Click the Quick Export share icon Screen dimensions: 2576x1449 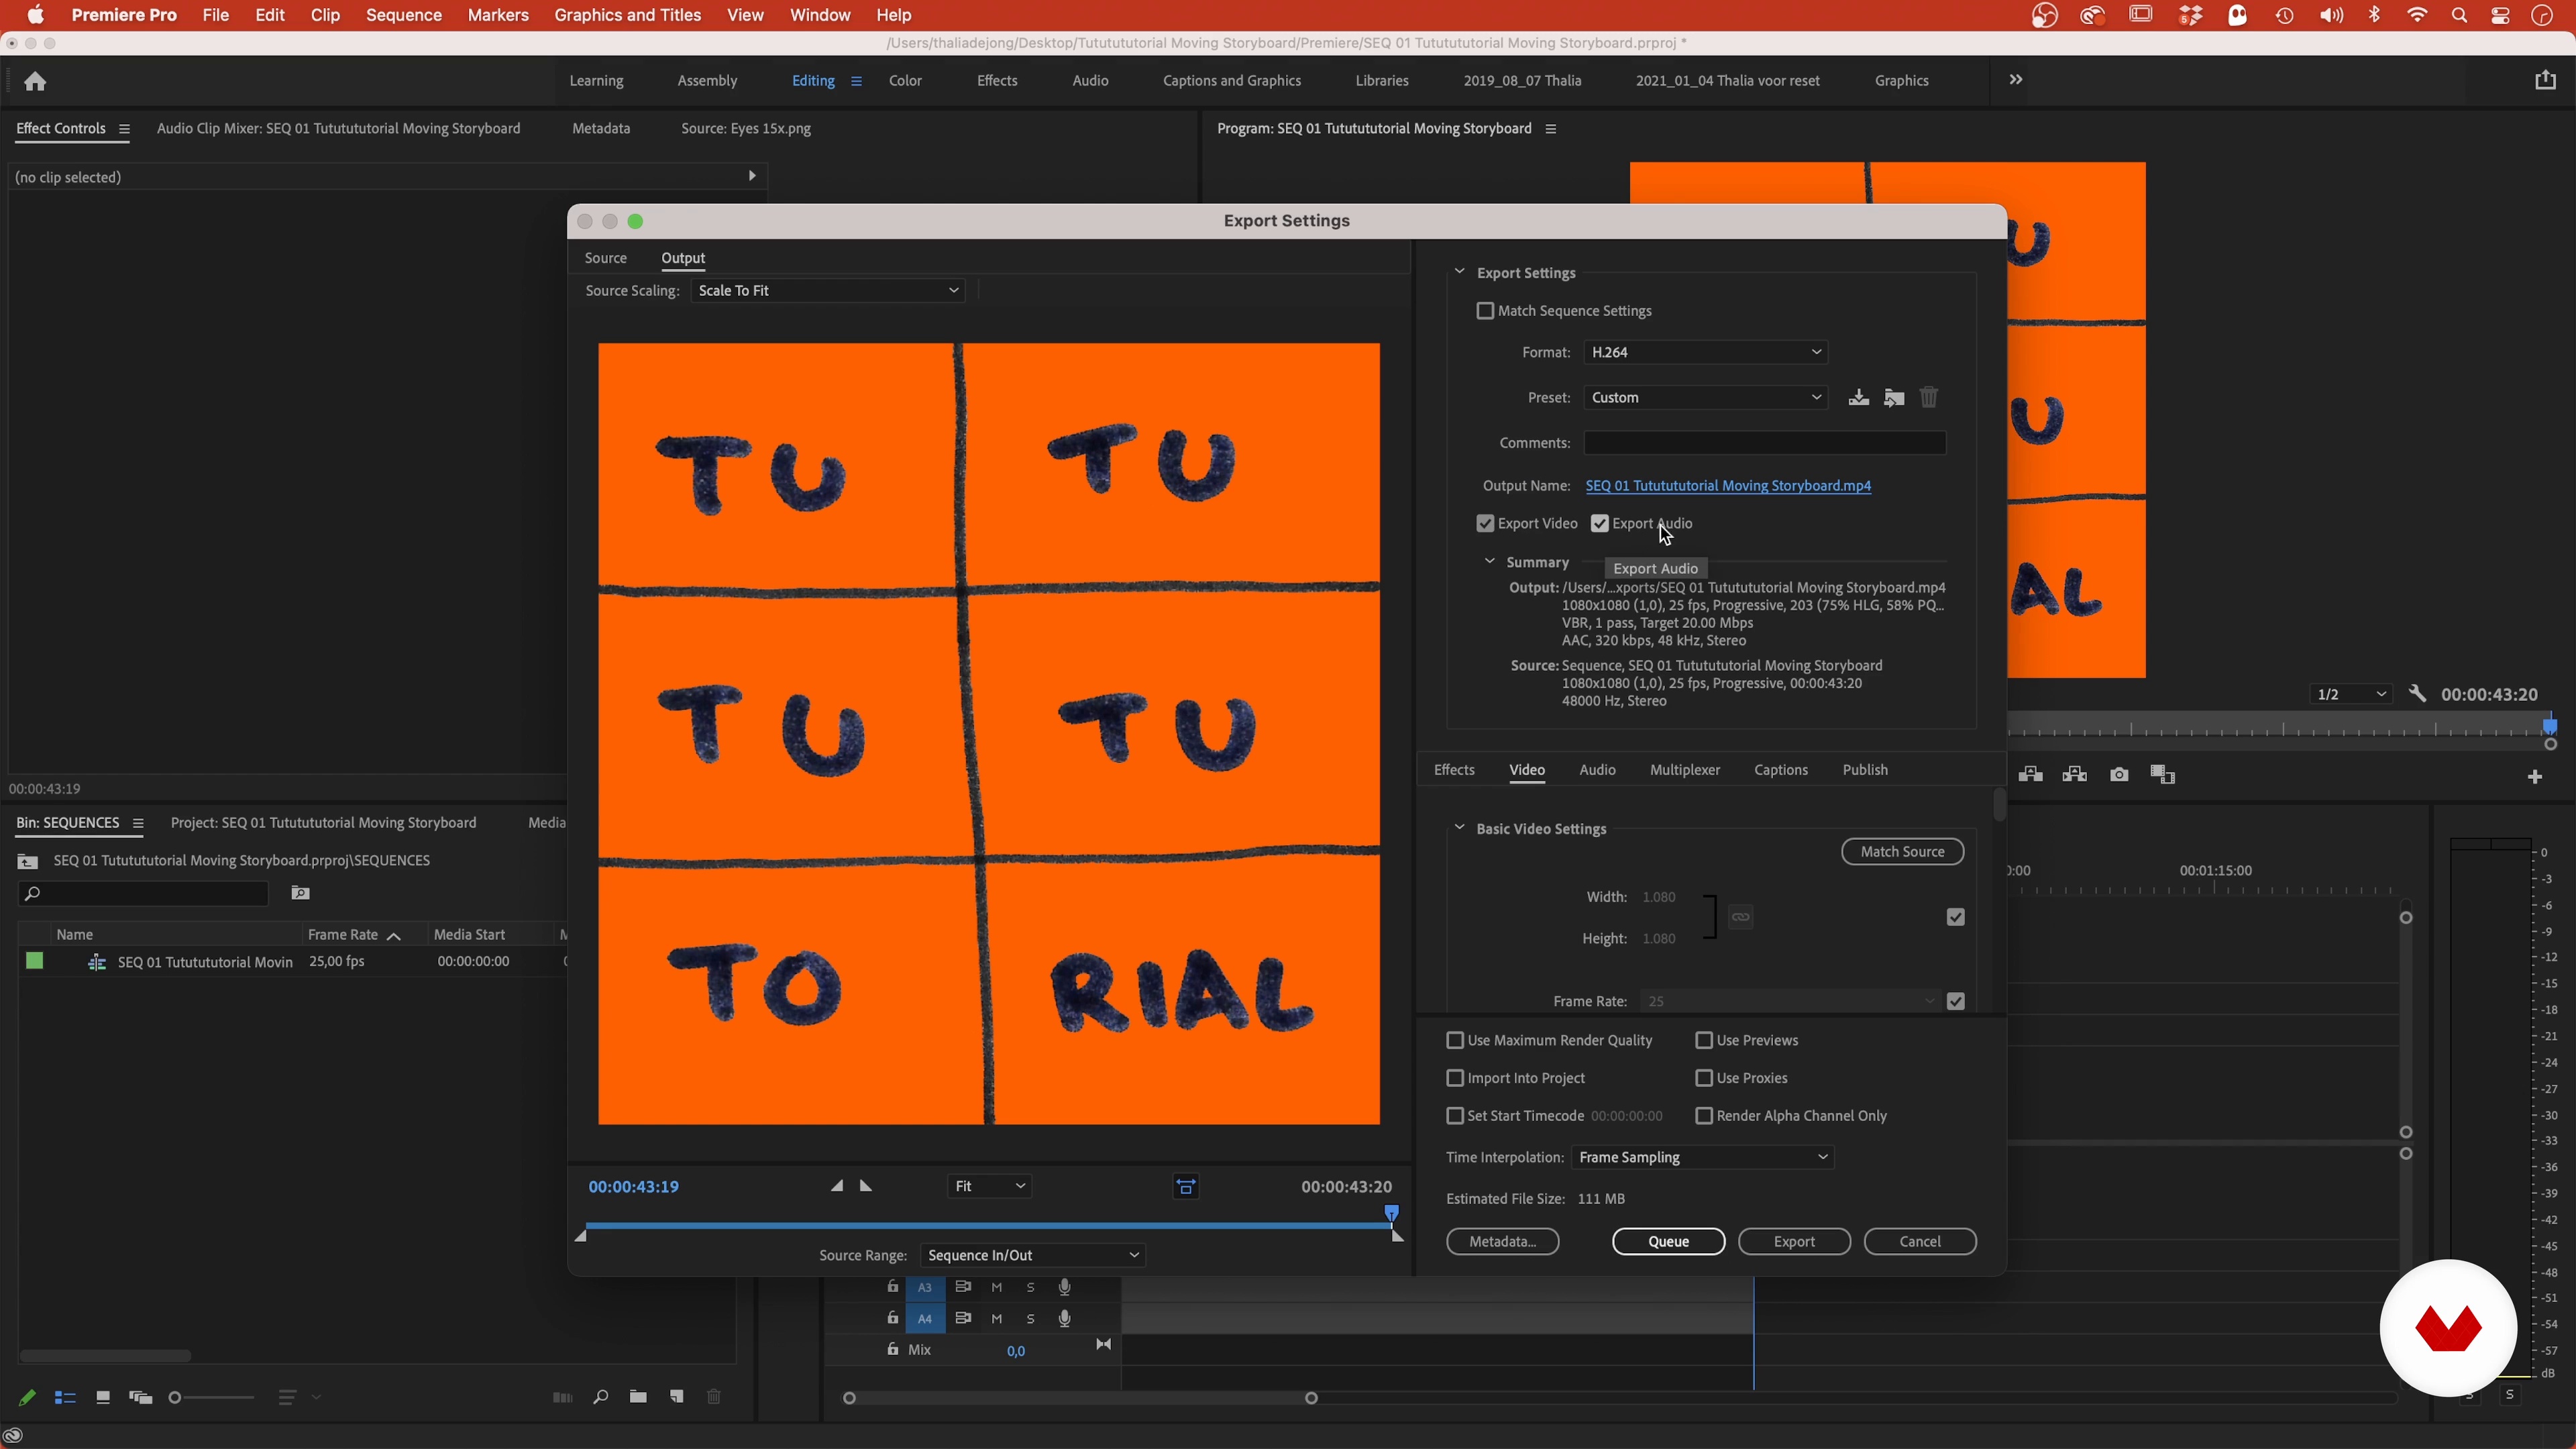(2545, 80)
